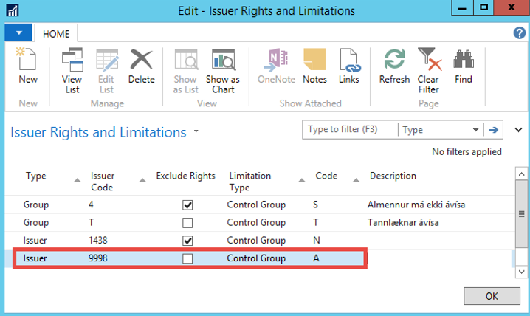Open the filter field Type dropdown
The image size is (530, 316).
click(475, 130)
